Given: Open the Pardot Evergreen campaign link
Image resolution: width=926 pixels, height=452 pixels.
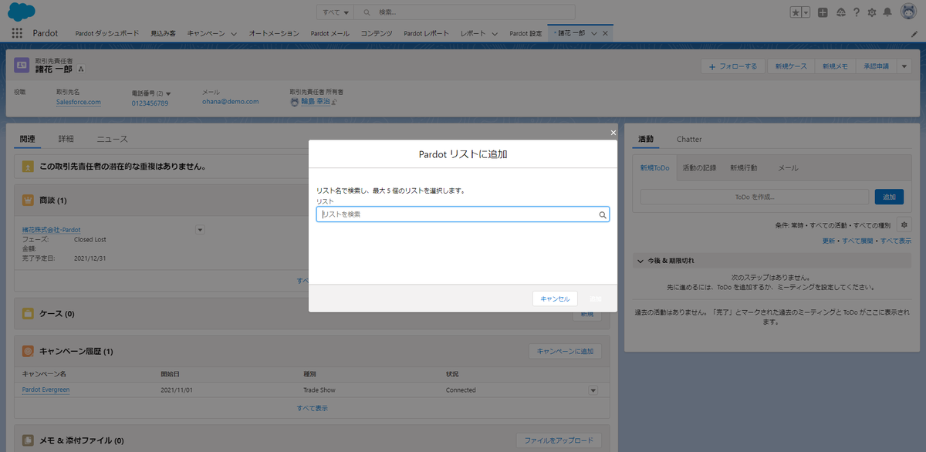Looking at the screenshot, I should [46, 390].
